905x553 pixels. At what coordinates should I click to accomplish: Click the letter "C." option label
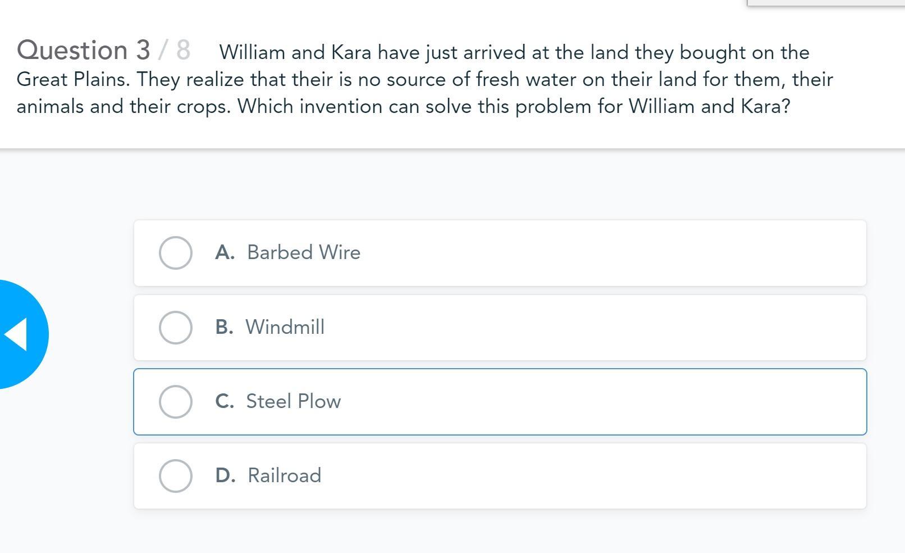tap(225, 401)
